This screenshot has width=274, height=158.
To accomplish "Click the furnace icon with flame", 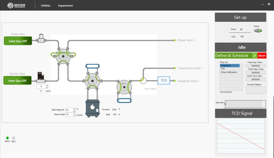I will click(x=93, y=108).
